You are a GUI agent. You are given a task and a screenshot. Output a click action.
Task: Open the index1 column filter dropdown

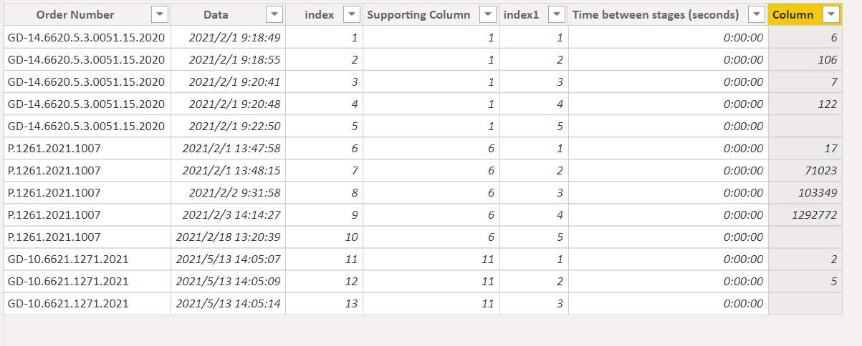(x=557, y=14)
